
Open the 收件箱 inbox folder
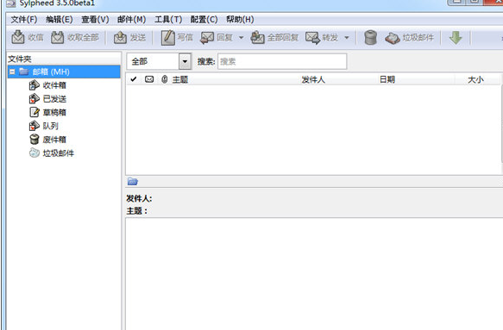[x=54, y=85]
